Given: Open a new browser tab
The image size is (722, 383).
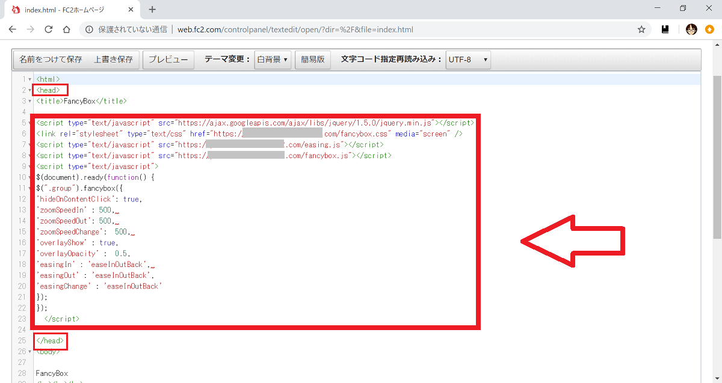Looking at the screenshot, I should 152,10.
